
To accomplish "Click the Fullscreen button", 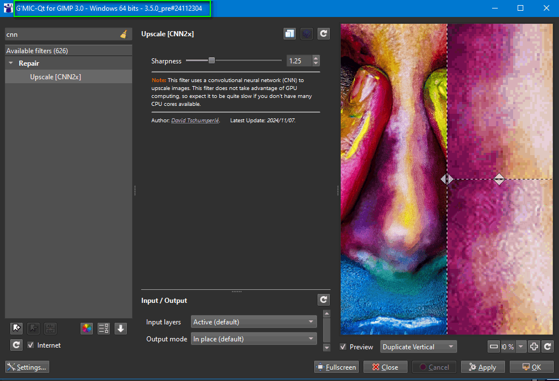I will coord(337,367).
